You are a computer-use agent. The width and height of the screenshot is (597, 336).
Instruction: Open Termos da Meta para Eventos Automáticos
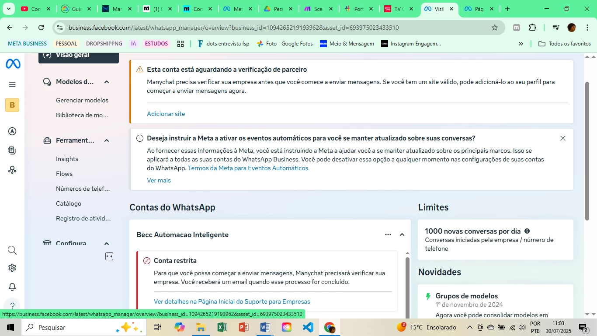pyautogui.click(x=248, y=168)
